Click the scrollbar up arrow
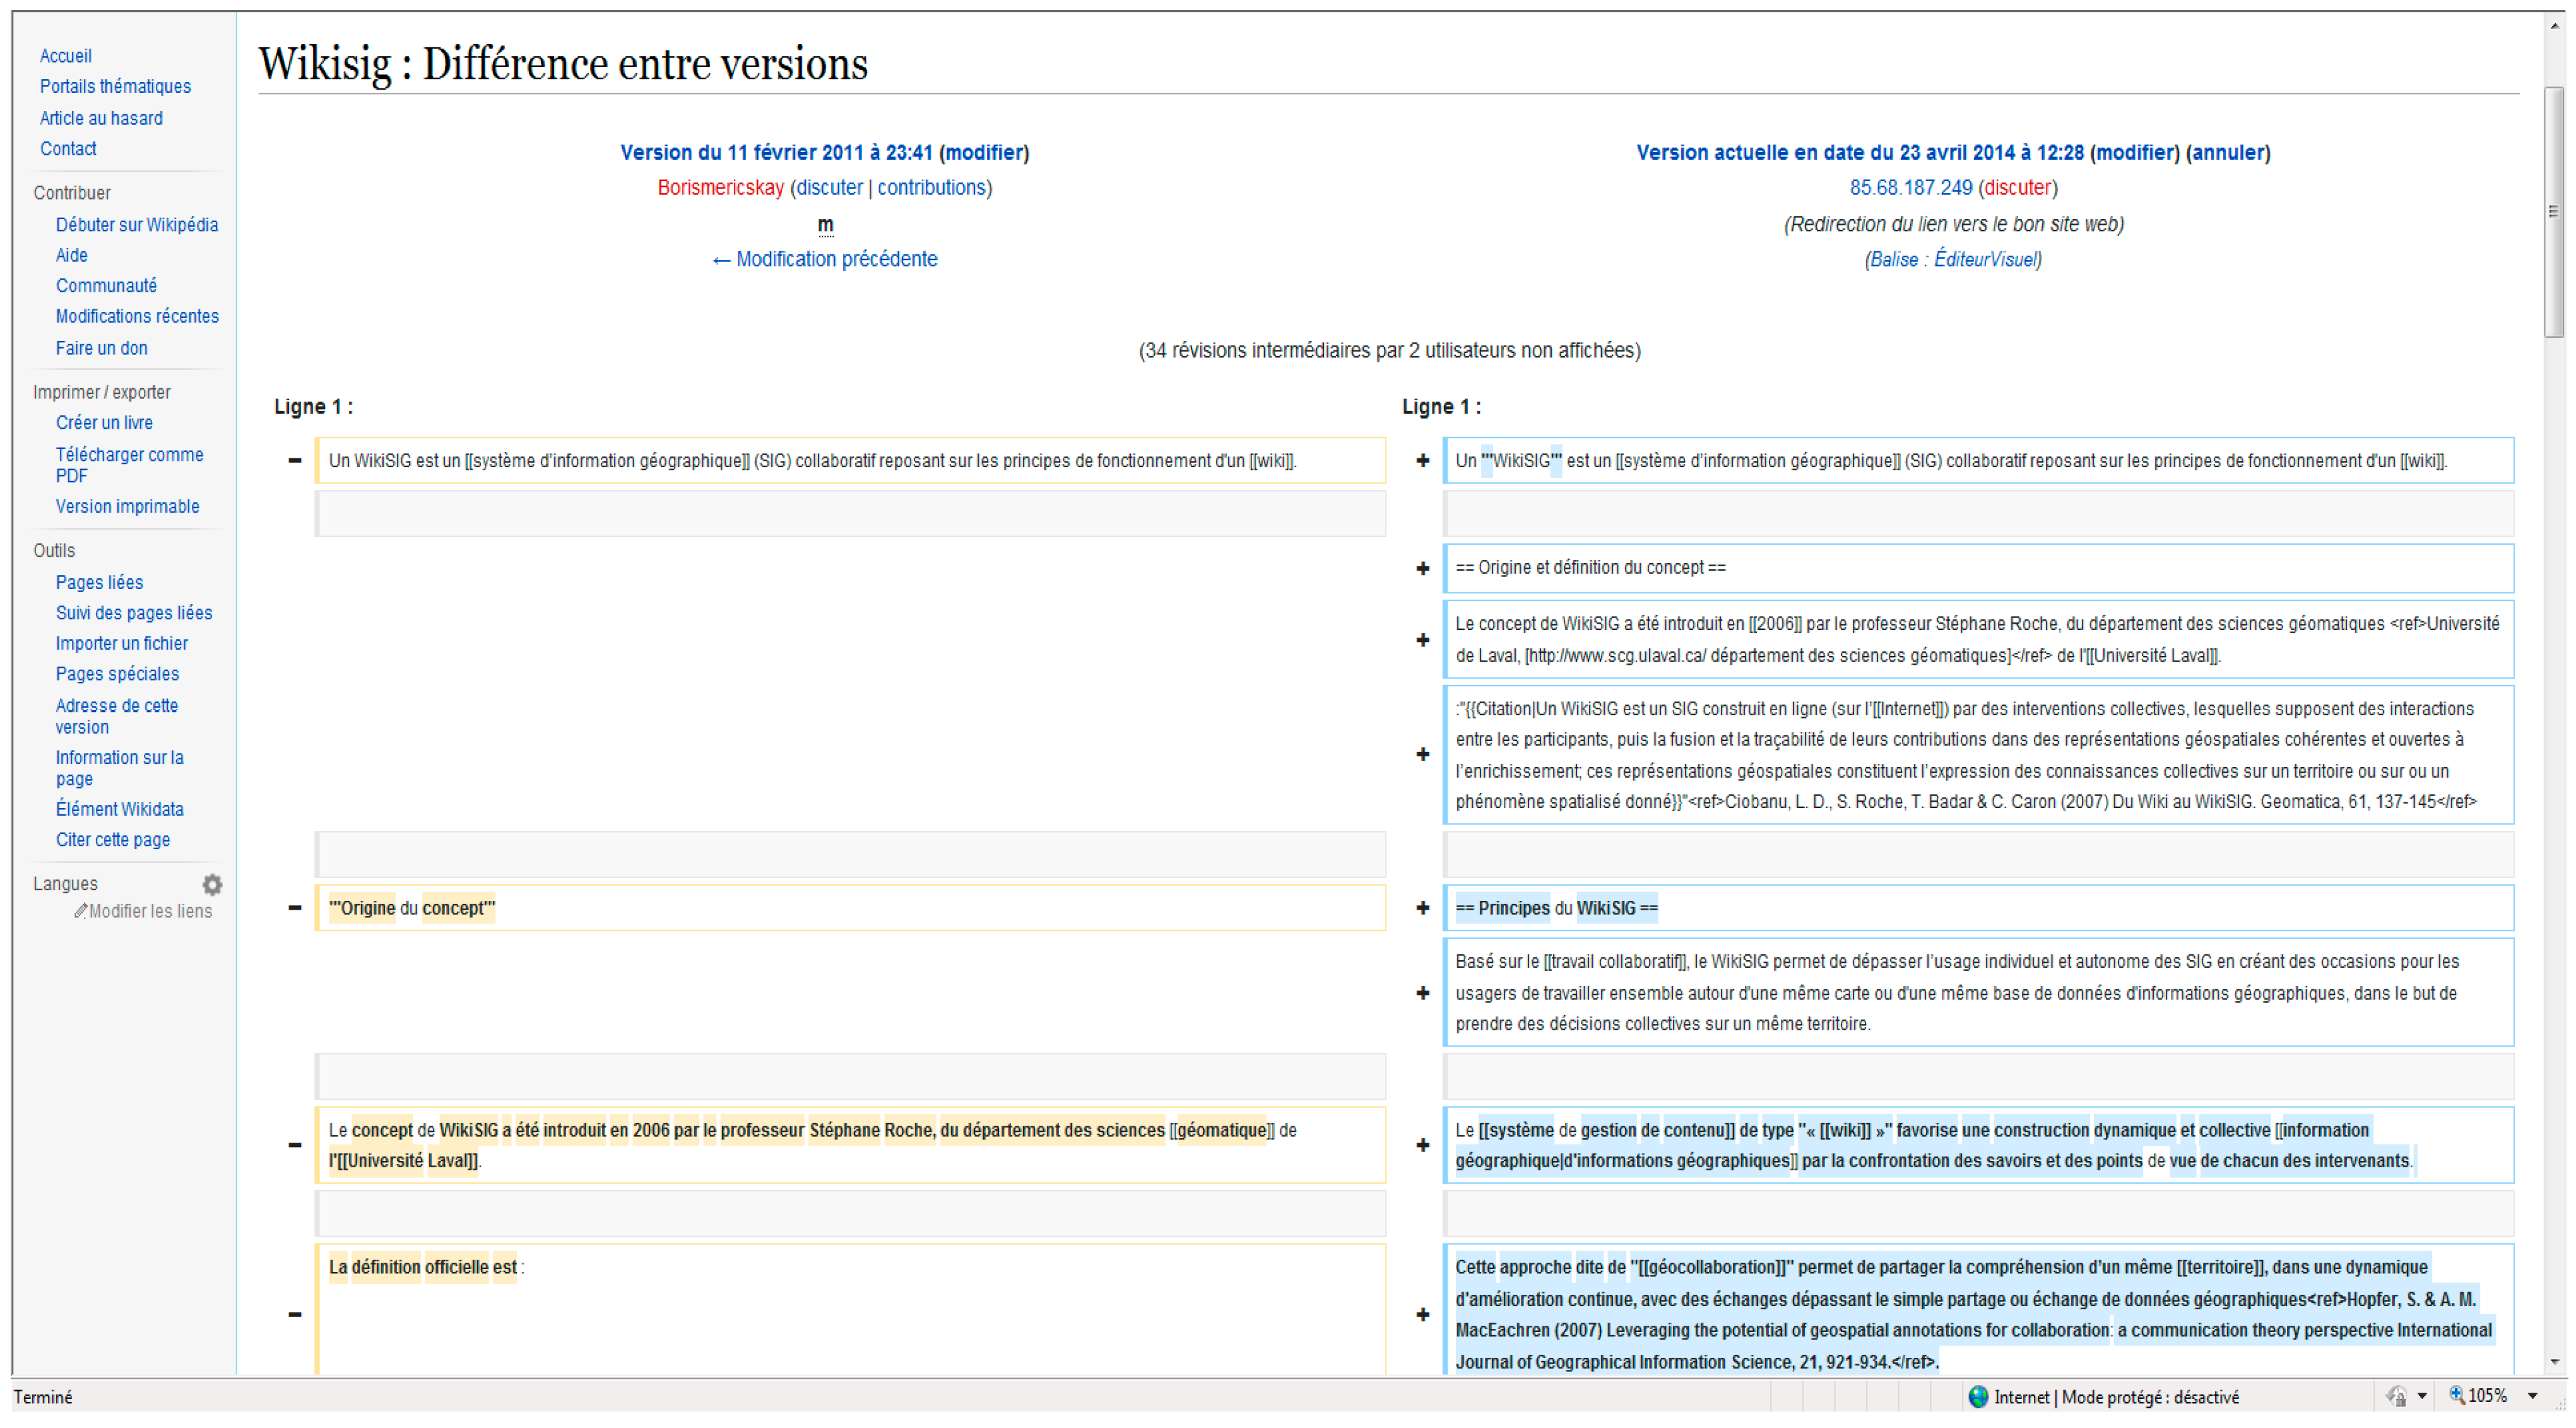The image size is (2576, 1428). coord(2555,27)
